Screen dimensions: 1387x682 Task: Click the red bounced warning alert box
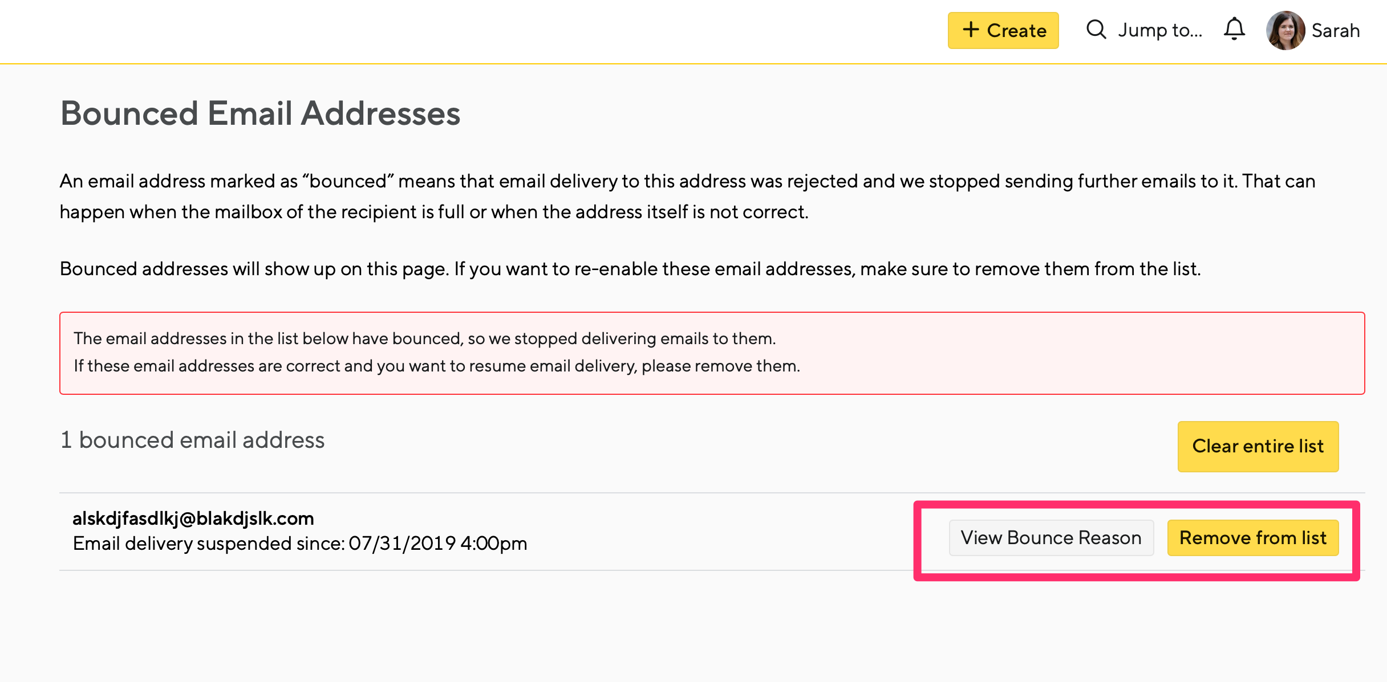point(712,353)
